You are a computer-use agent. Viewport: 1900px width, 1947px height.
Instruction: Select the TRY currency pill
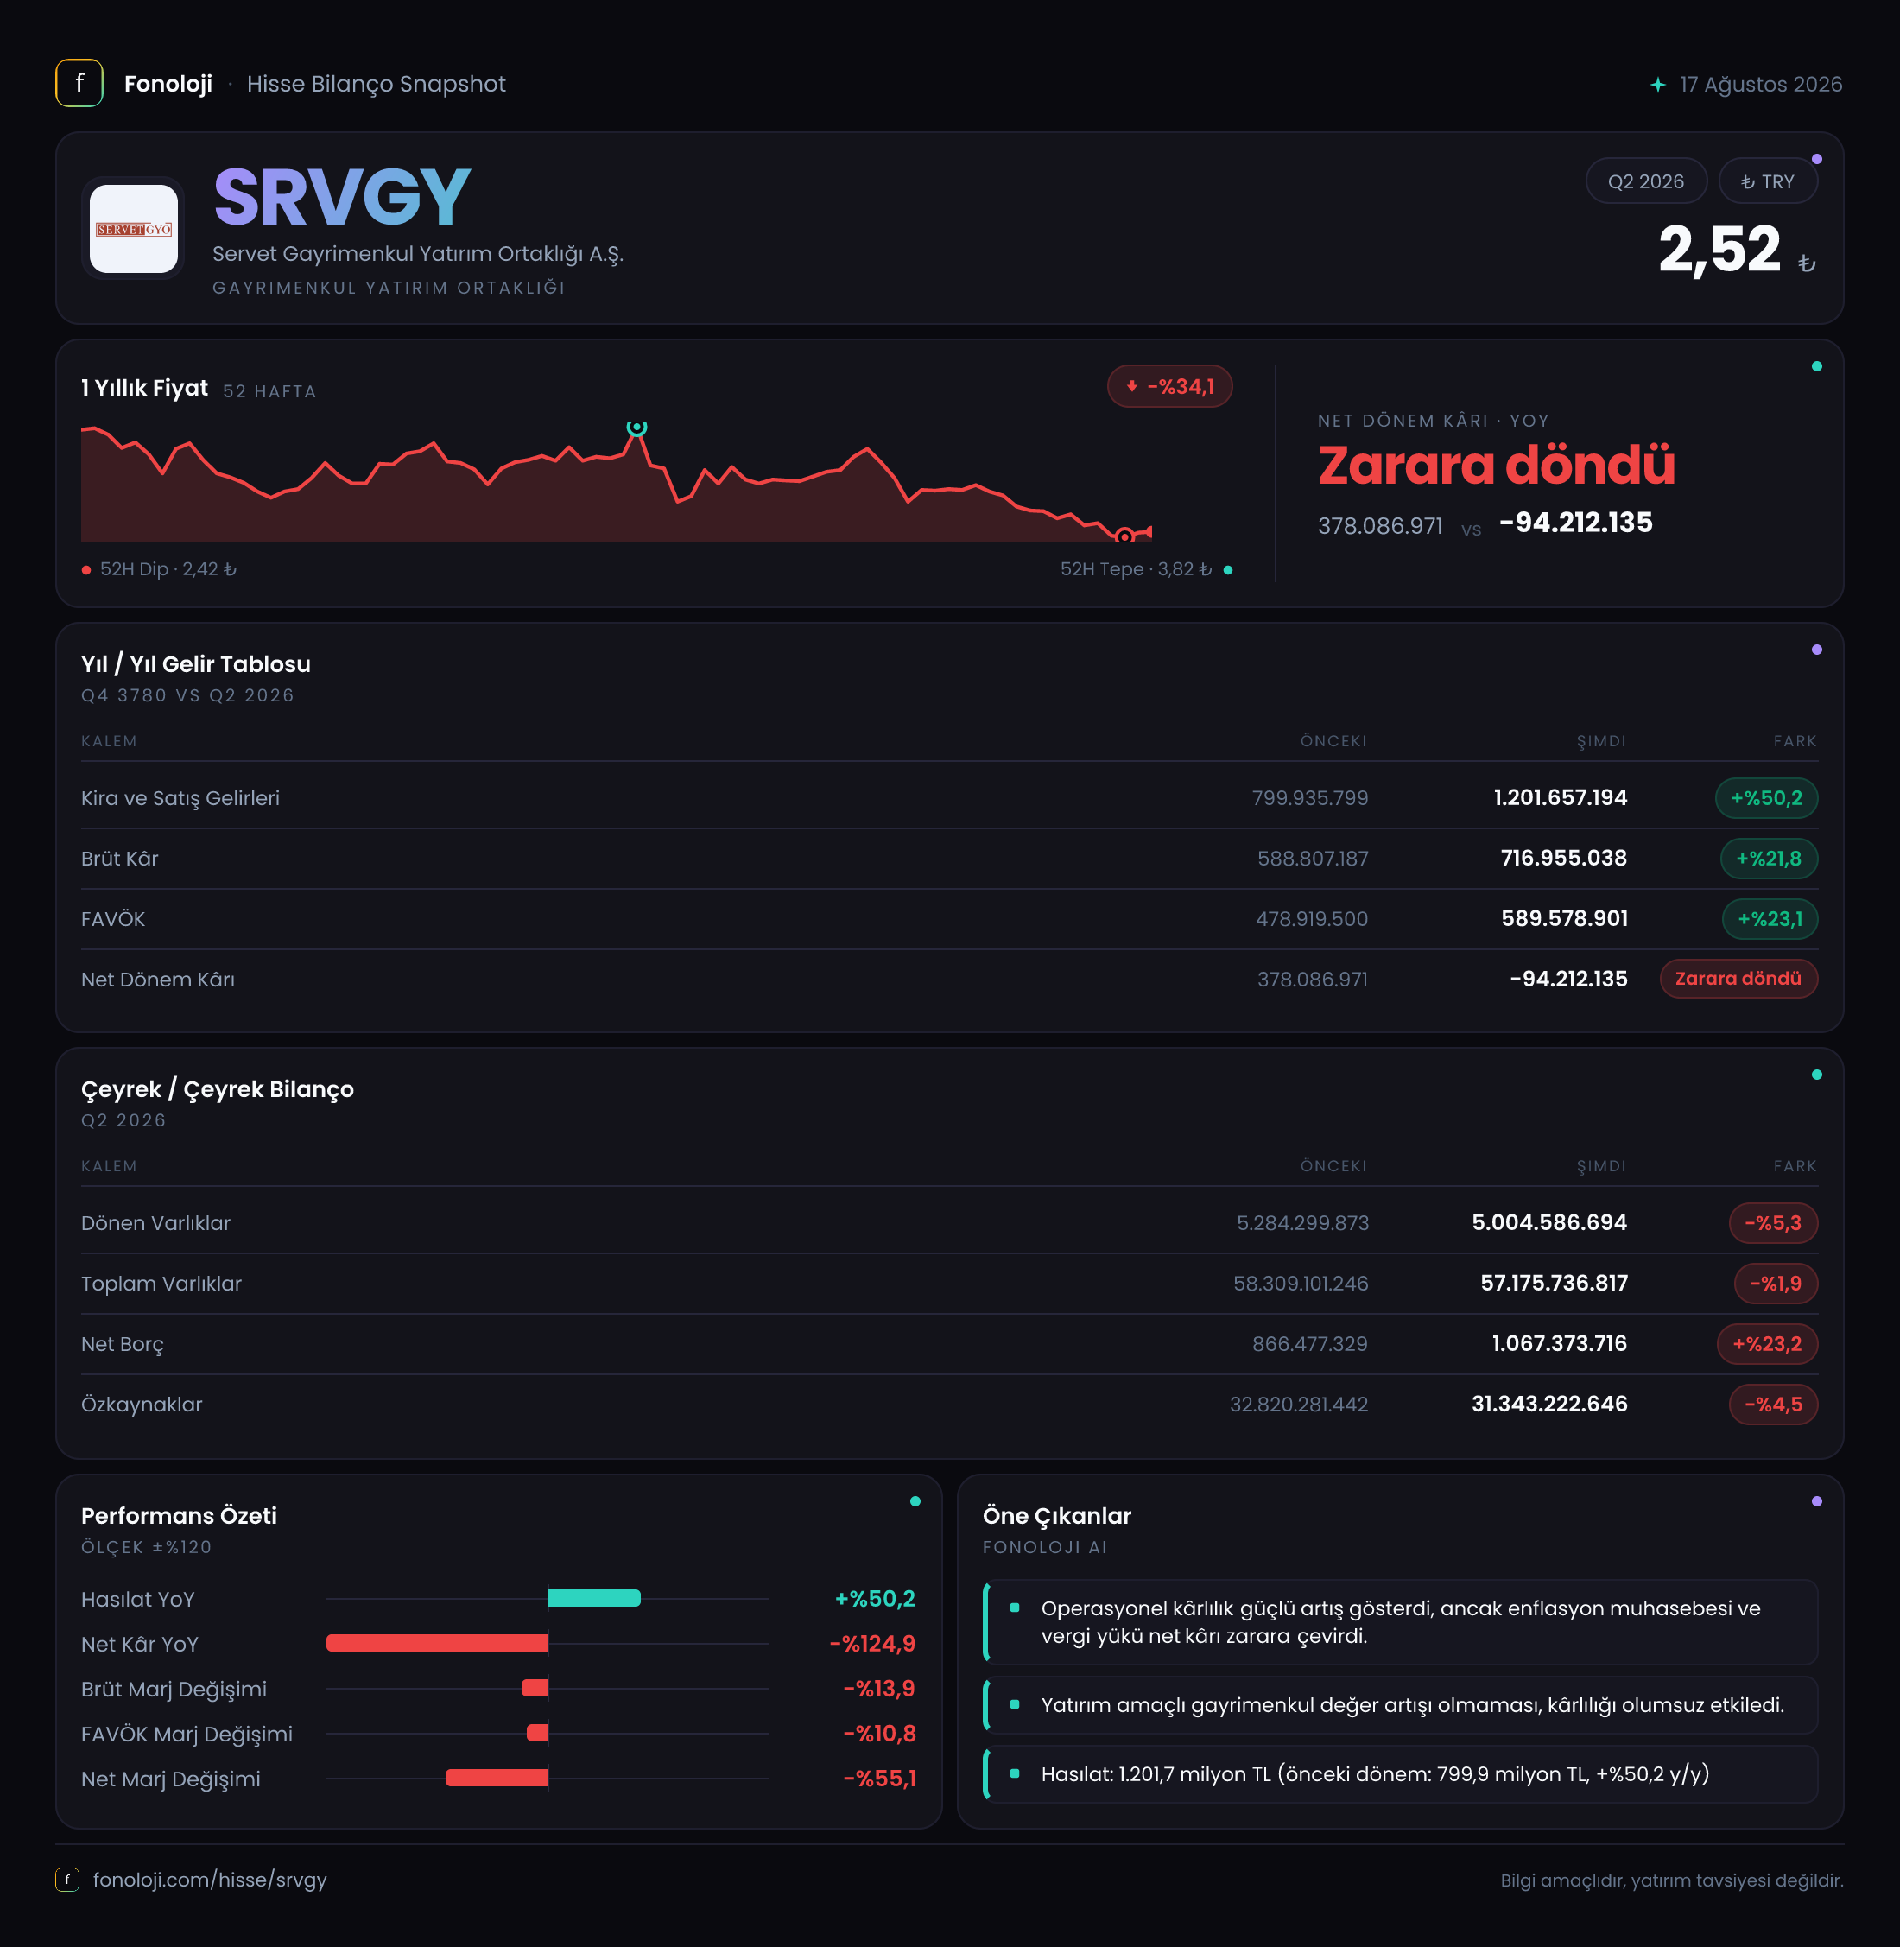pos(1767,181)
